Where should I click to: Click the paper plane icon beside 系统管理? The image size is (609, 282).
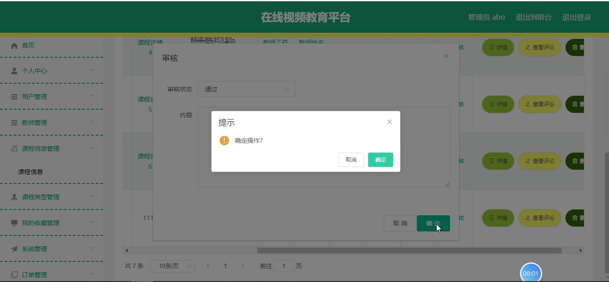coord(14,249)
